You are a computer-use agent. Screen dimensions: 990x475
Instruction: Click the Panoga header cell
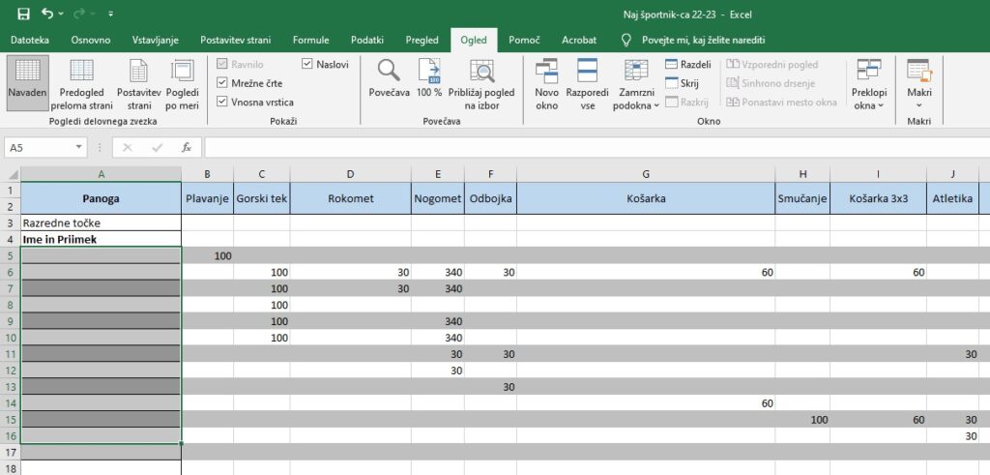pyautogui.click(x=101, y=198)
